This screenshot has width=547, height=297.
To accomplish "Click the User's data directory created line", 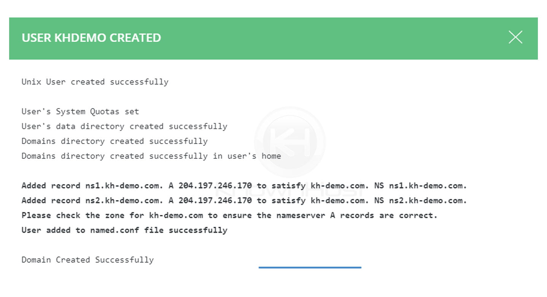I will pos(124,126).
